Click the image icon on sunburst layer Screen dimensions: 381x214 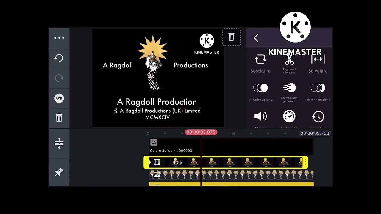157,175
